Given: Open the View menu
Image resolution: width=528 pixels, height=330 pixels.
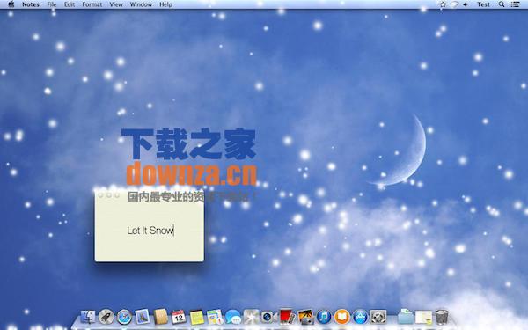Looking at the screenshot, I should tap(116, 4).
